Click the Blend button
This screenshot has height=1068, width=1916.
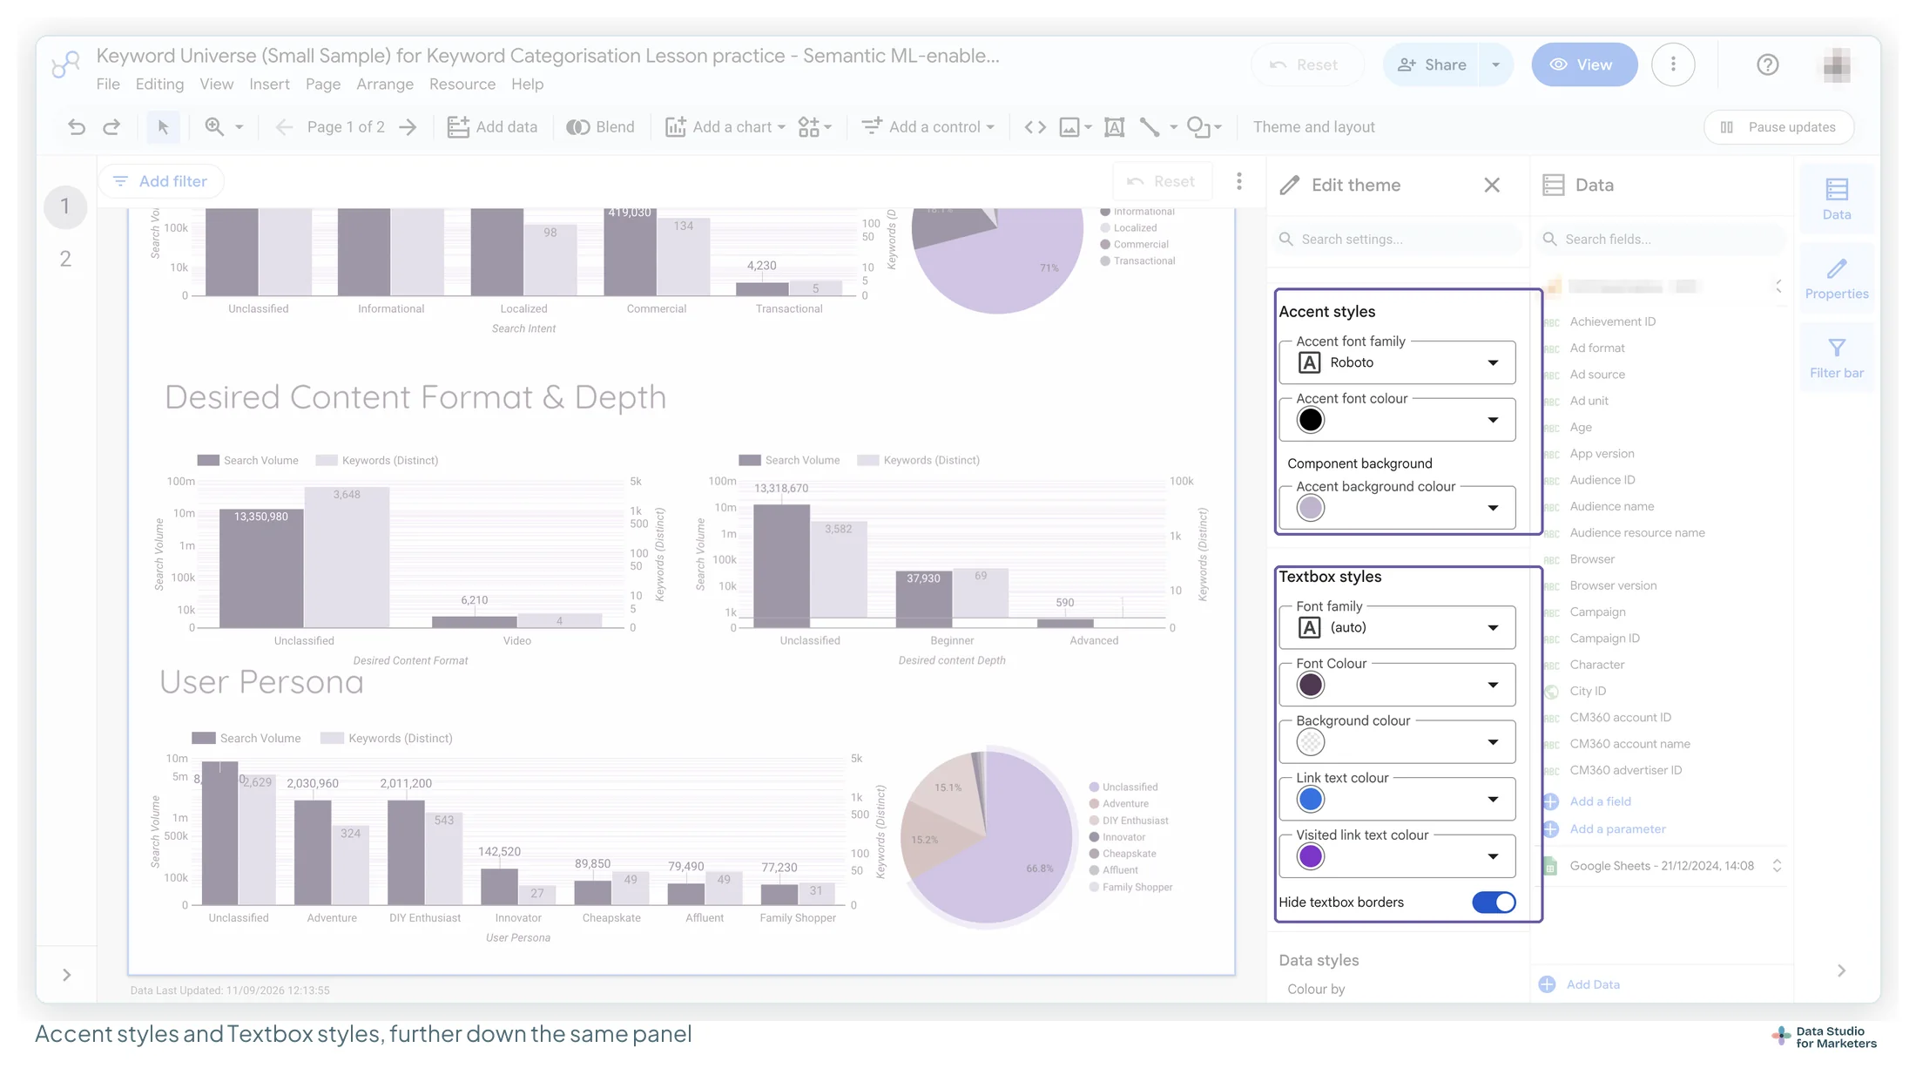601,127
